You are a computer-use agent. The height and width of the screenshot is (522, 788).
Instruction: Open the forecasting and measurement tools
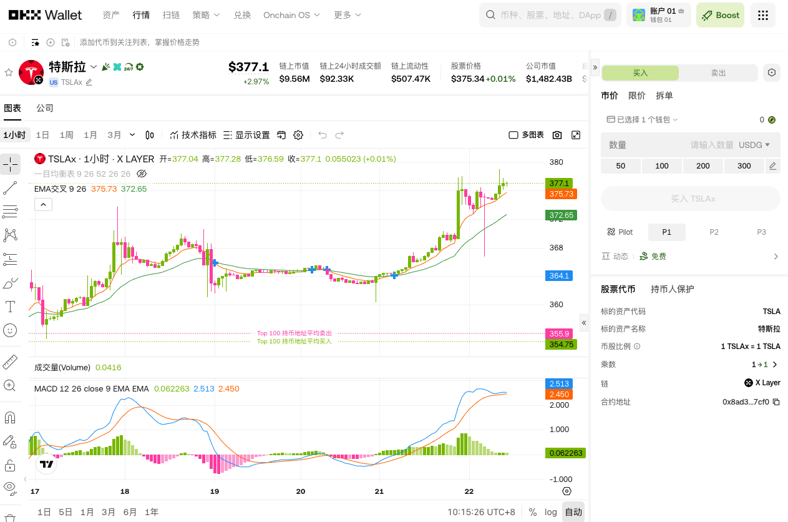coord(10,259)
